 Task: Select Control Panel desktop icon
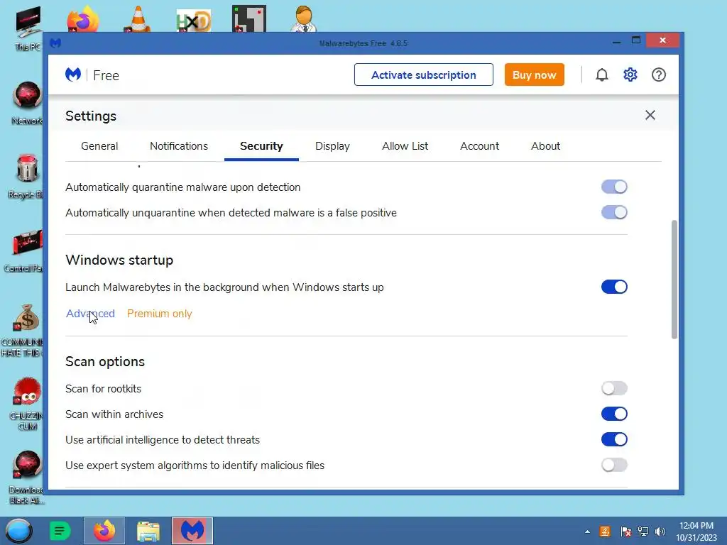(24, 251)
